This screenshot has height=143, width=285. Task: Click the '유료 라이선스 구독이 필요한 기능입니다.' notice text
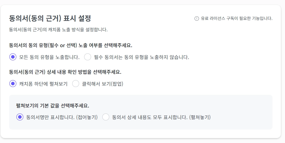click(x=236, y=19)
